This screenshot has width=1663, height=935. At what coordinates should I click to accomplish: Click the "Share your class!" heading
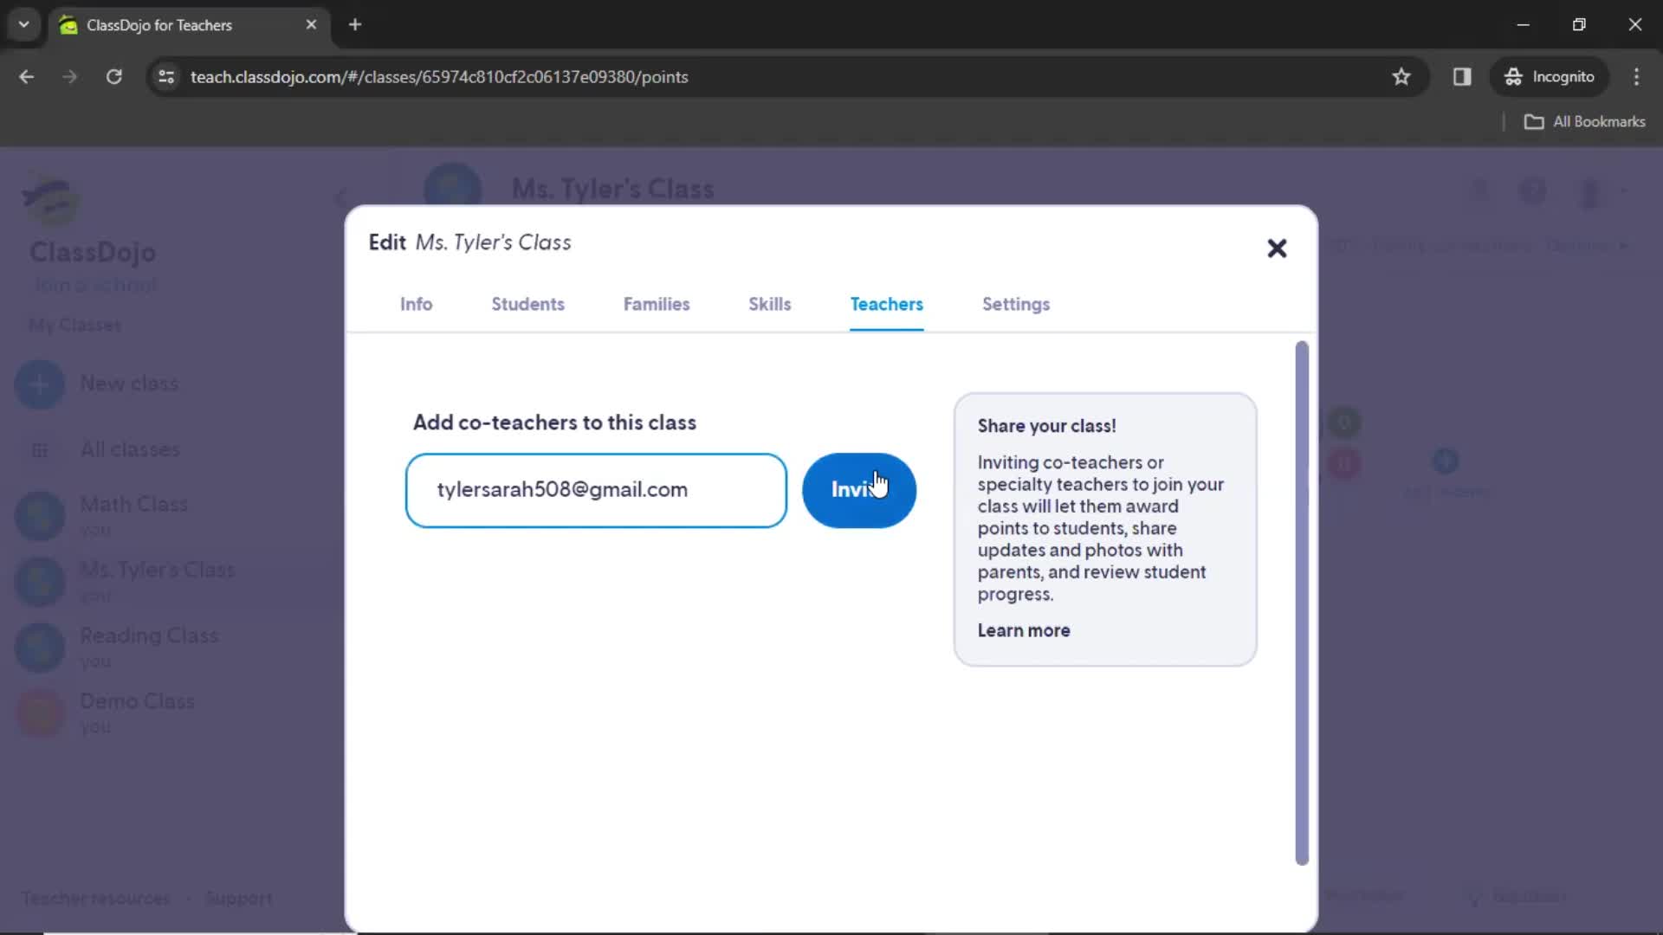pos(1046,426)
